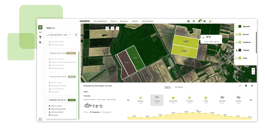Click the map add plus button
265x140 pixels.
click(112, 28)
